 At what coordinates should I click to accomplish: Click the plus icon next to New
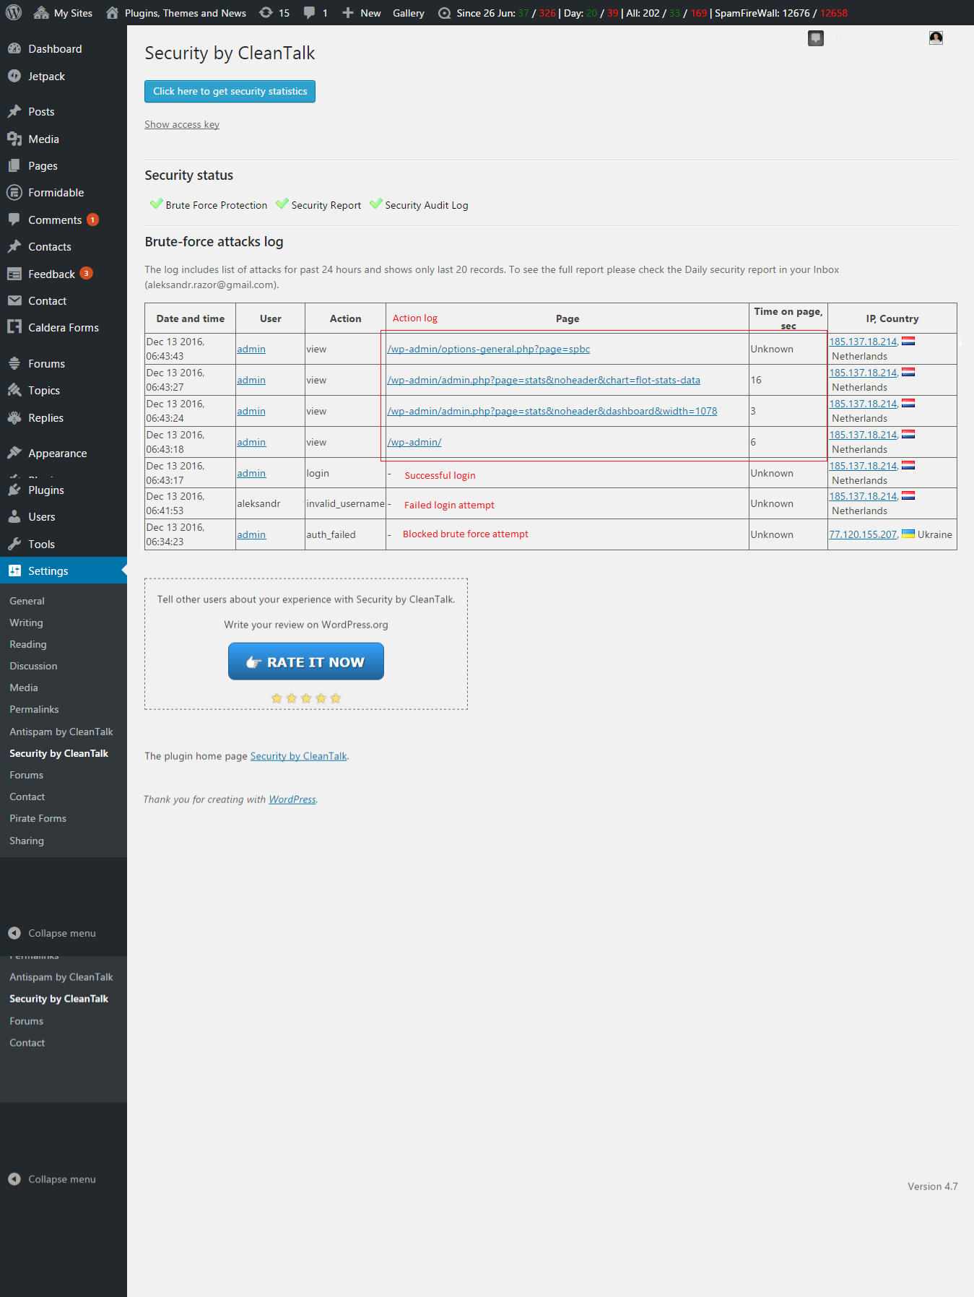pyautogui.click(x=347, y=12)
